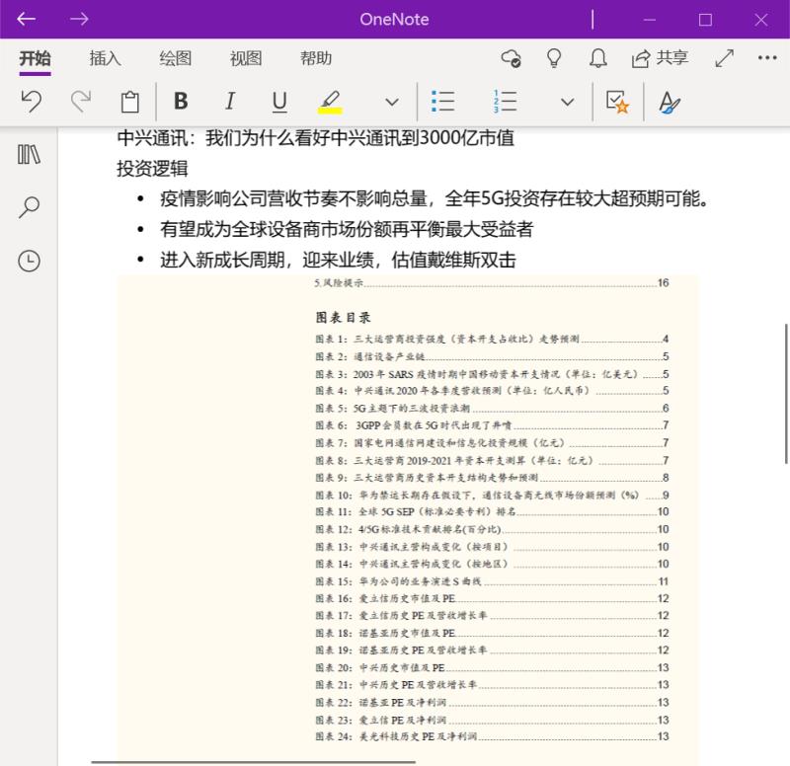This screenshot has height=766, width=790.
Task: Click the clipboard Paste icon
Action: [x=129, y=101]
